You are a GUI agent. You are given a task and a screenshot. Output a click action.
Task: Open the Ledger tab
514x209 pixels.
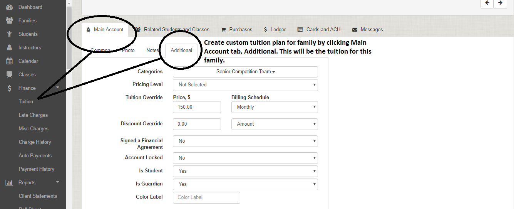coord(275,29)
